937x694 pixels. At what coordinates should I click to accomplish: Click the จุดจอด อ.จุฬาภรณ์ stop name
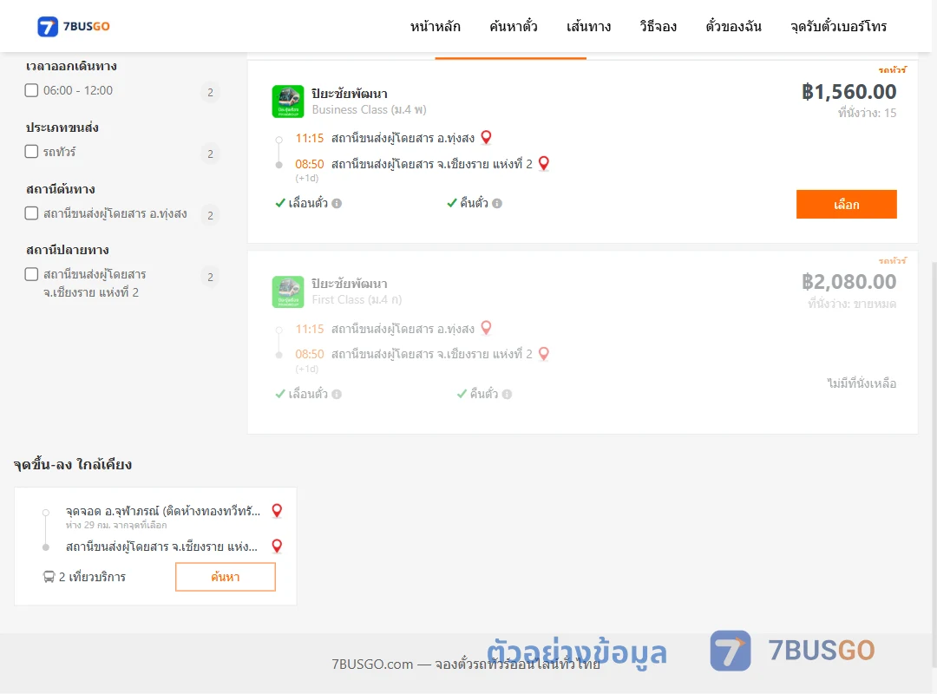163,511
